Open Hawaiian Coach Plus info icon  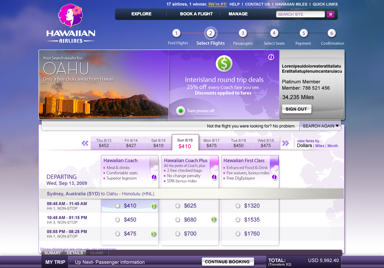(214, 177)
